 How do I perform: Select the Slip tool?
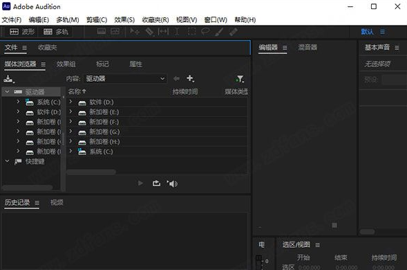pyautogui.click(x=163, y=31)
